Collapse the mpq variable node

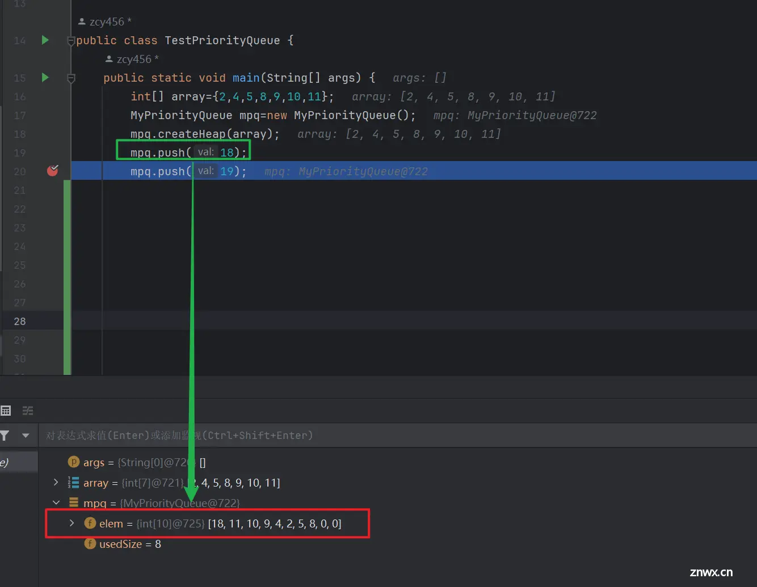56,503
